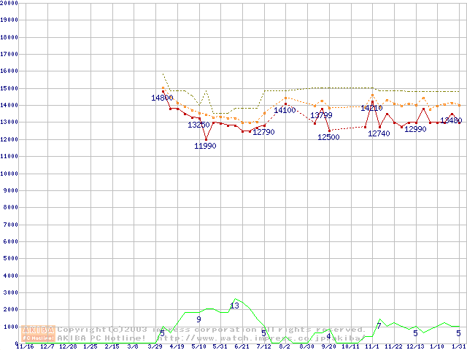Viewport: 467px width, 350px height.
Task: Click the shop count label 9
Action: tap(198, 319)
